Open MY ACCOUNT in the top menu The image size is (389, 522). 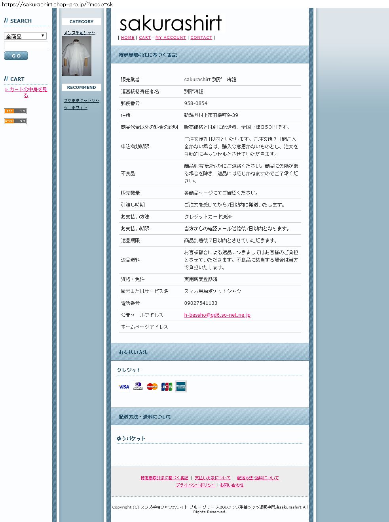click(171, 38)
